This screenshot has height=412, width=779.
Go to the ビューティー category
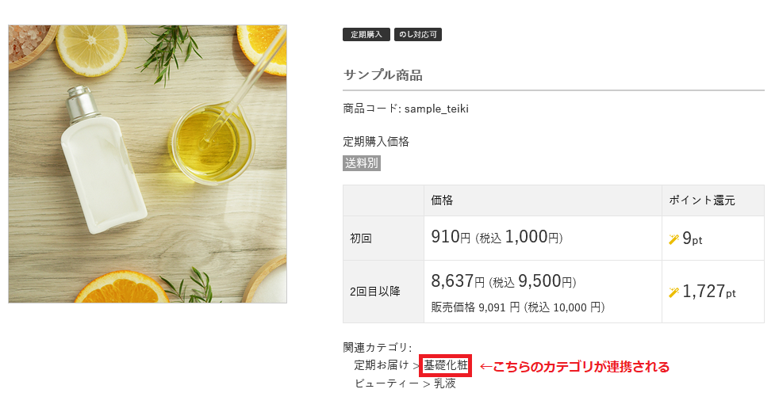point(386,383)
